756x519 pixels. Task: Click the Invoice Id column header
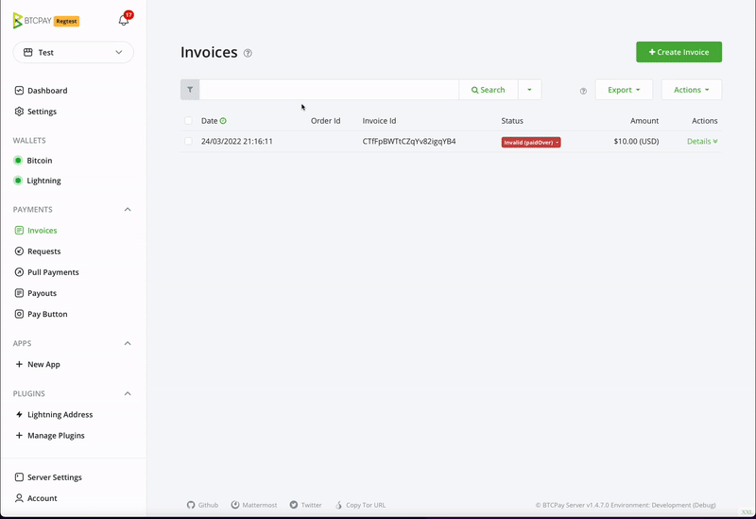point(380,121)
